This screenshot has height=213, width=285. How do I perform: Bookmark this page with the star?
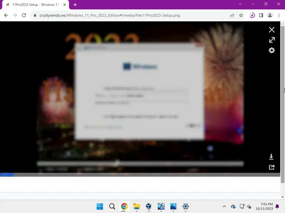pos(241,16)
